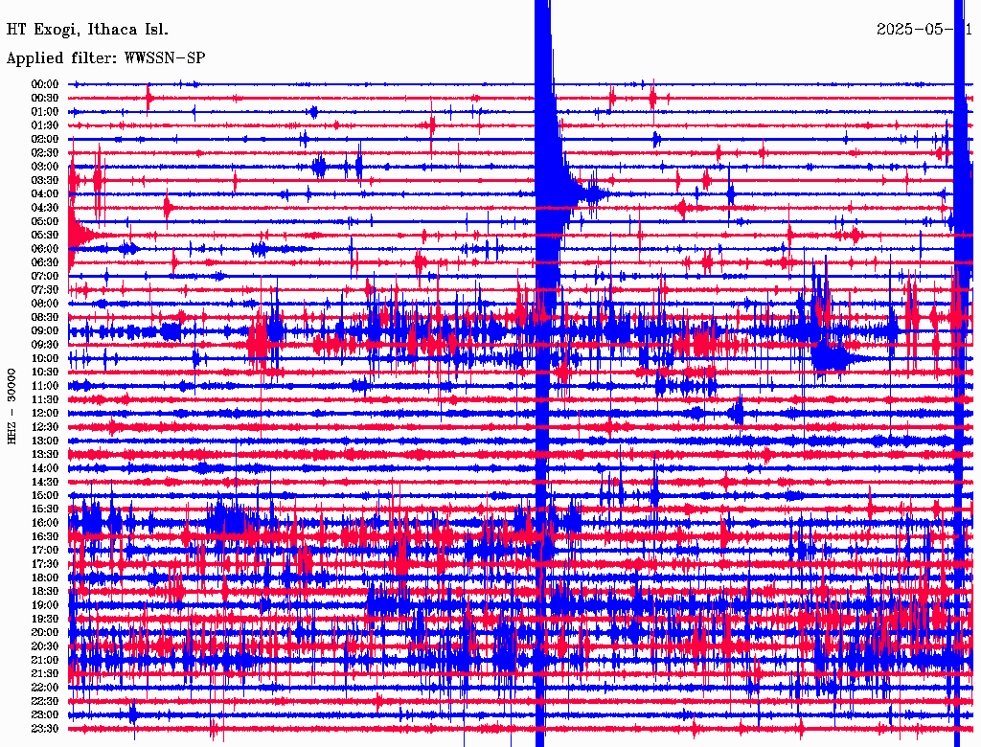This screenshot has width=981, height=747.
Task: Select the 22:00 time row label
Action: coord(45,689)
